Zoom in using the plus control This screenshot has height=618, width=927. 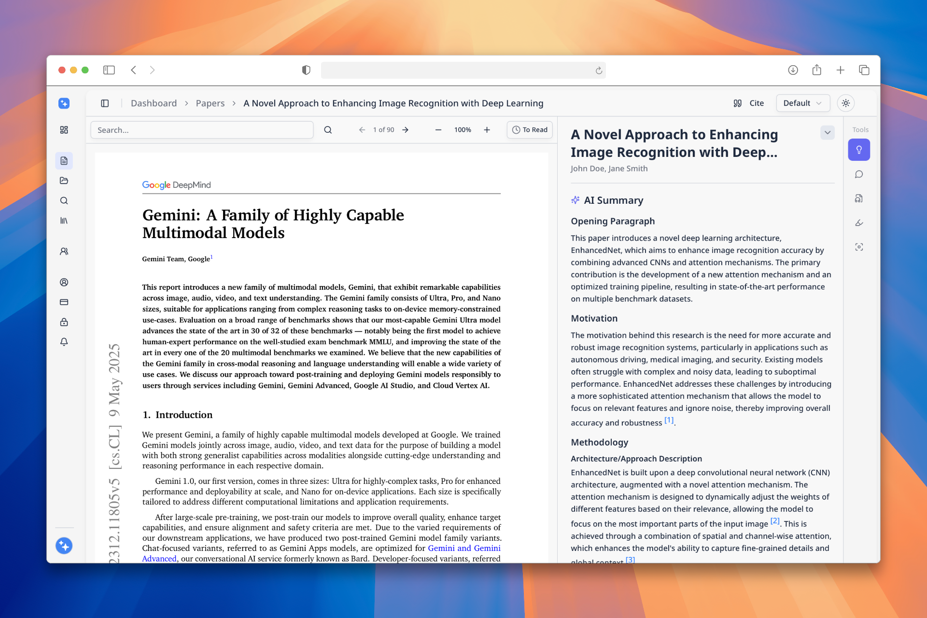[x=487, y=129]
